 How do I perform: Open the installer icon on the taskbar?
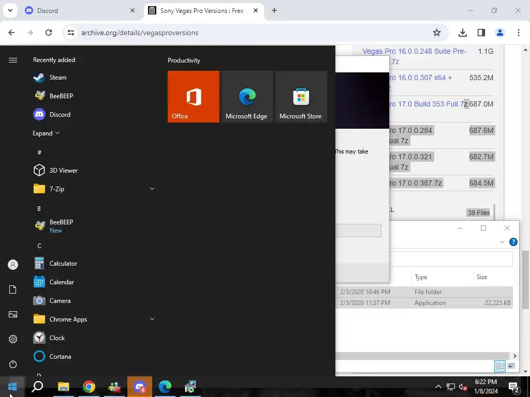click(x=190, y=387)
